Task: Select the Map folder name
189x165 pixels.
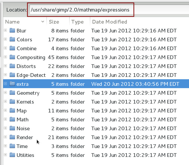Action: click(x=22, y=111)
